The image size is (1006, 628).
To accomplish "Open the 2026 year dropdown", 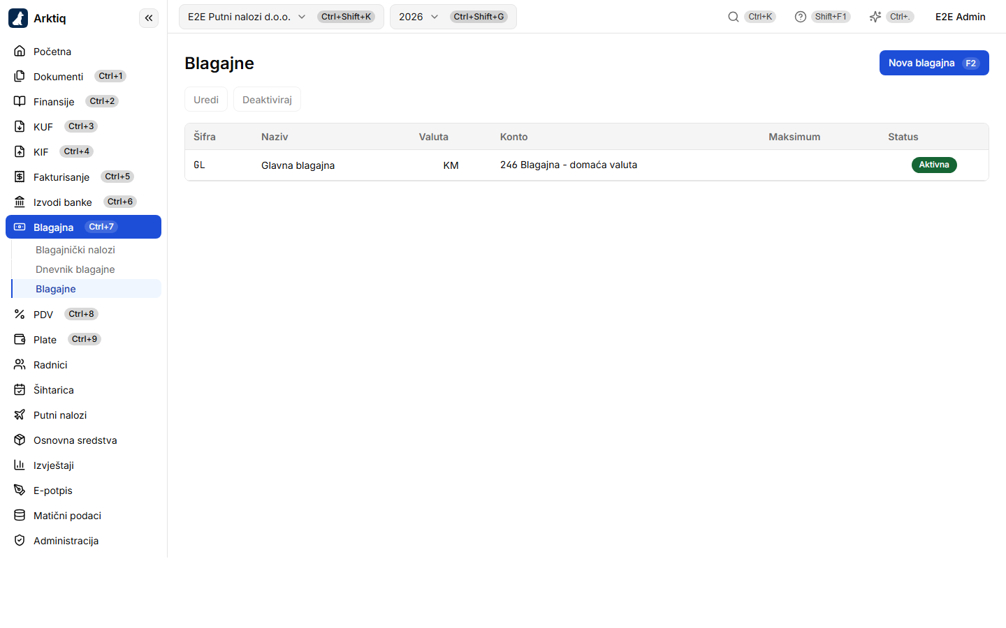I will point(453,17).
